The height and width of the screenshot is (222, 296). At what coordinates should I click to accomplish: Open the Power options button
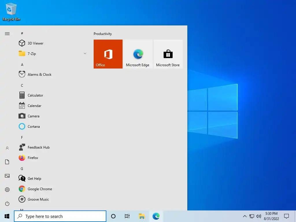(7, 203)
